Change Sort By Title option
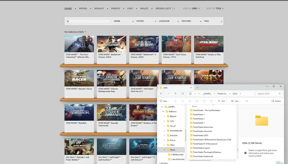This screenshot has height=164, width=288. (215, 9)
